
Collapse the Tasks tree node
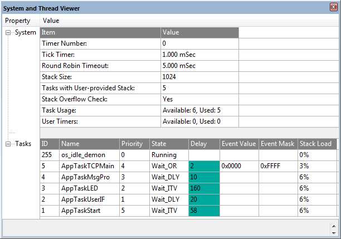click(x=8, y=144)
